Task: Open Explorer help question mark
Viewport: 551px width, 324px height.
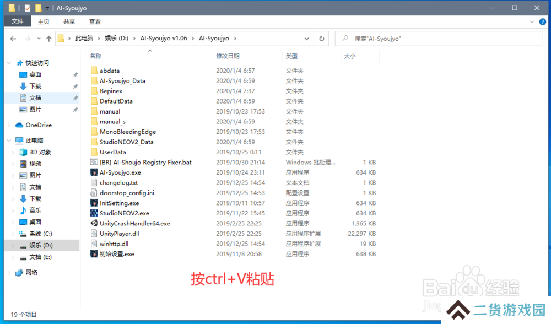Action: tap(543, 22)
